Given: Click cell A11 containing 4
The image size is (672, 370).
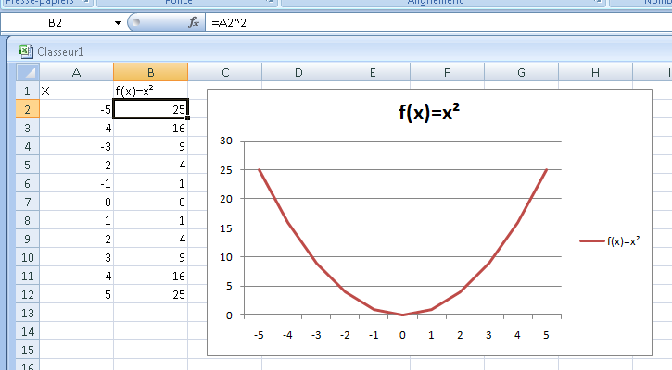Looking at the screenshot, I should click(76, 276).
